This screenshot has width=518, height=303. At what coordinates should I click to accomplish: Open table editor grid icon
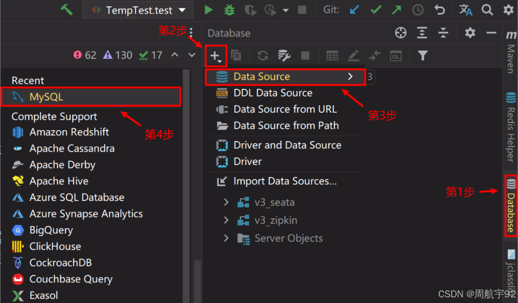(332, 55)
